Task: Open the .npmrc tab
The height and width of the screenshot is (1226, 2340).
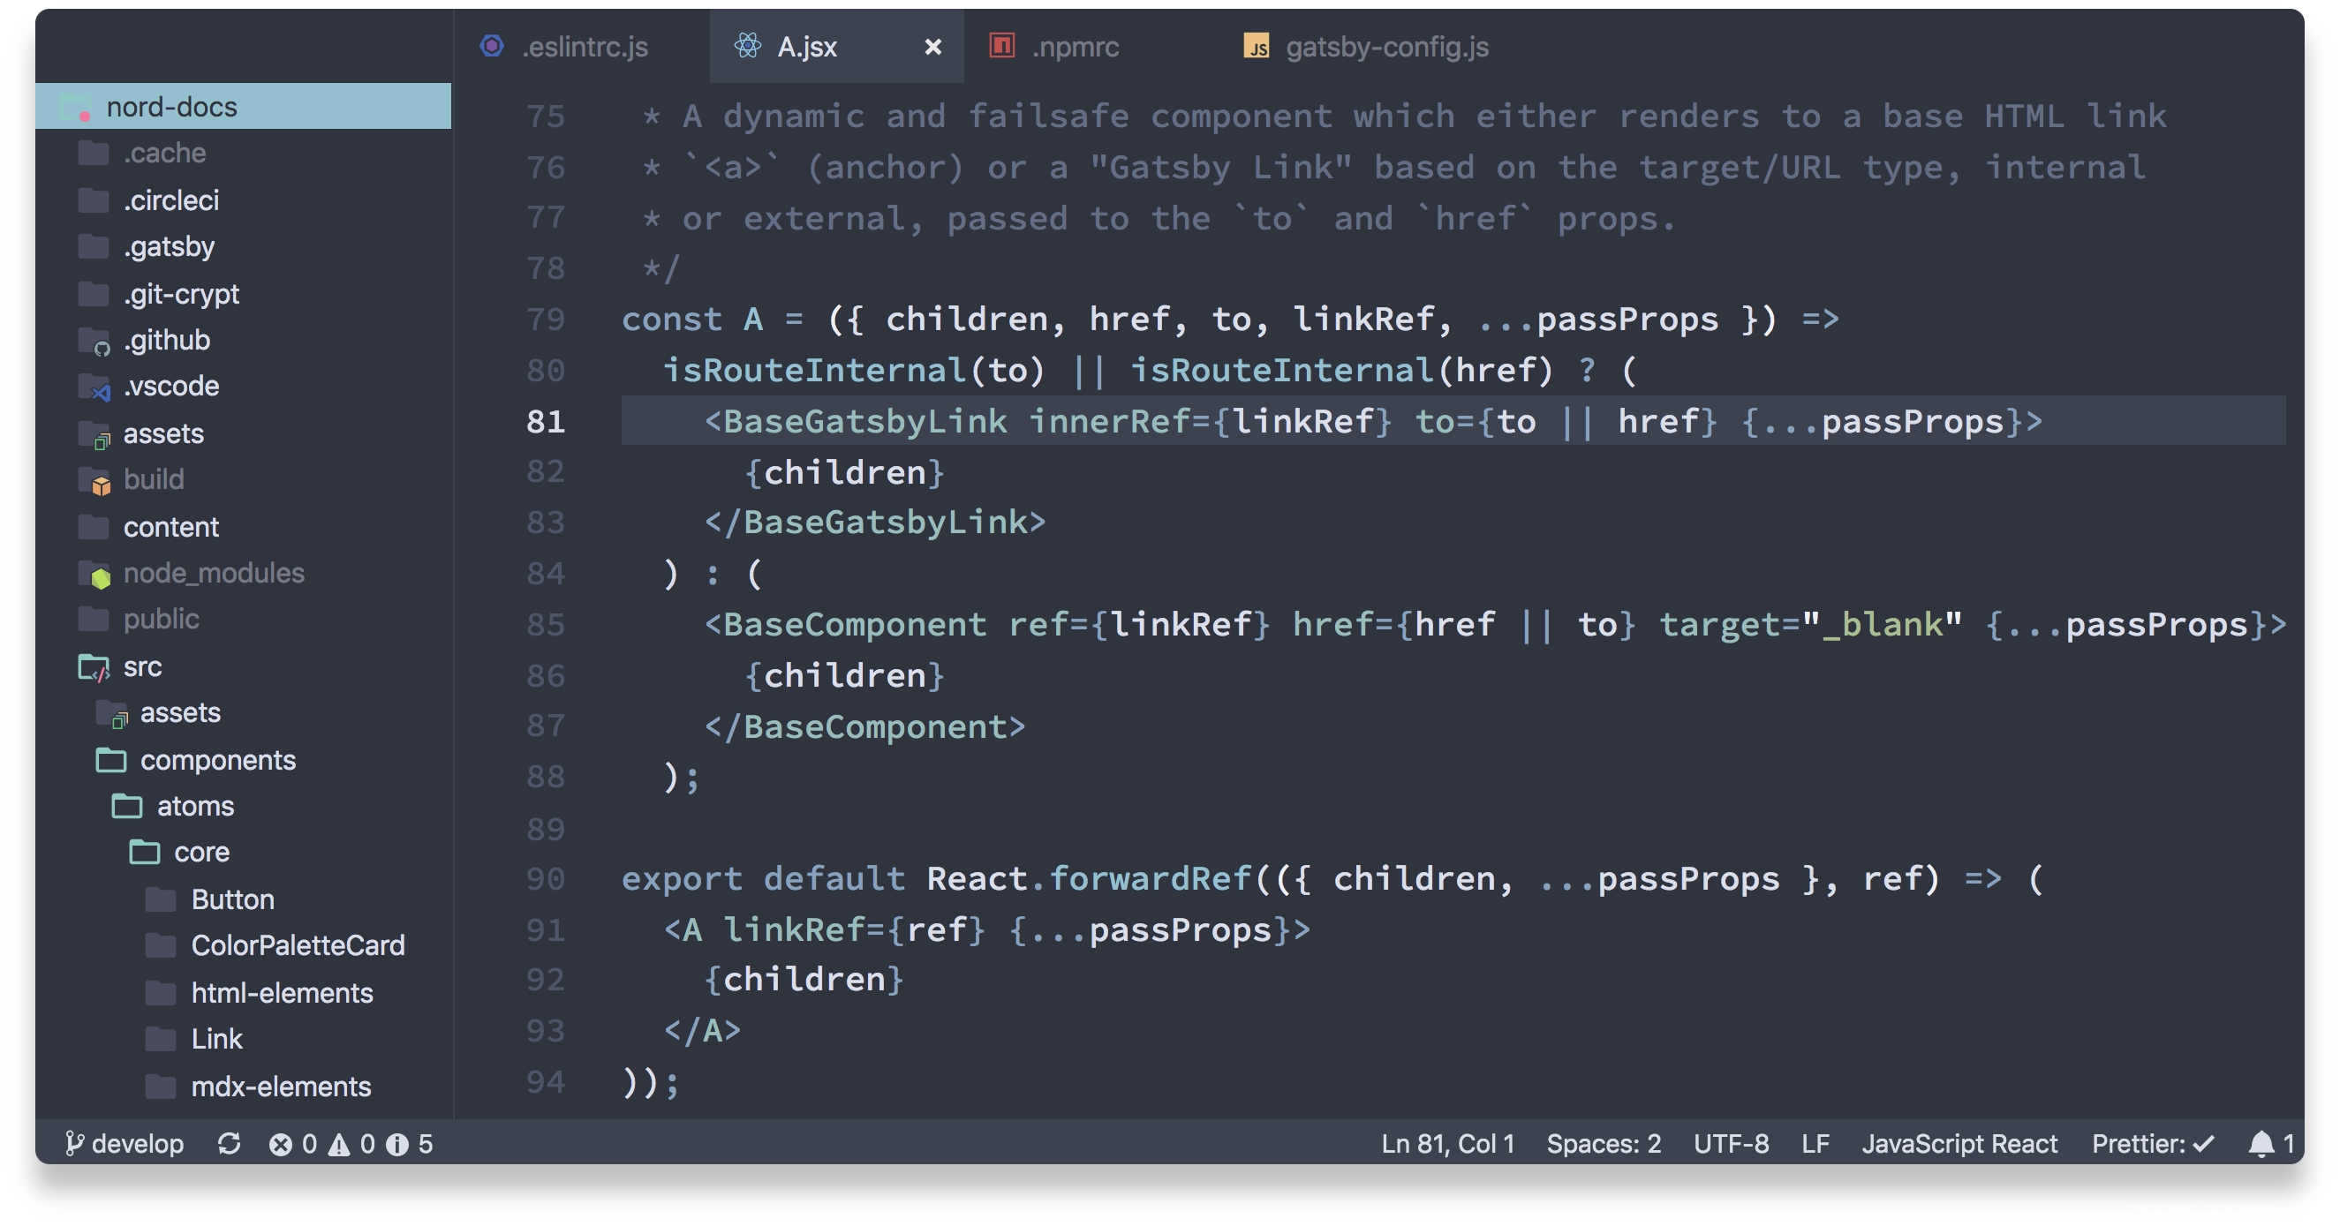Action: [1074, 45]
